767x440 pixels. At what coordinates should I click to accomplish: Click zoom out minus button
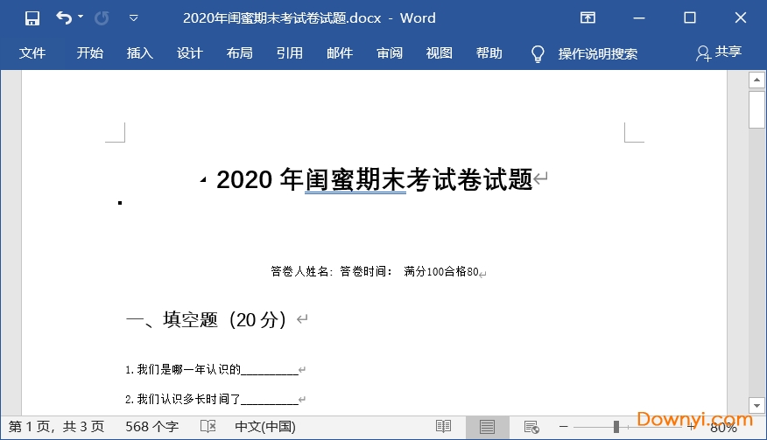tap(564, 427)
